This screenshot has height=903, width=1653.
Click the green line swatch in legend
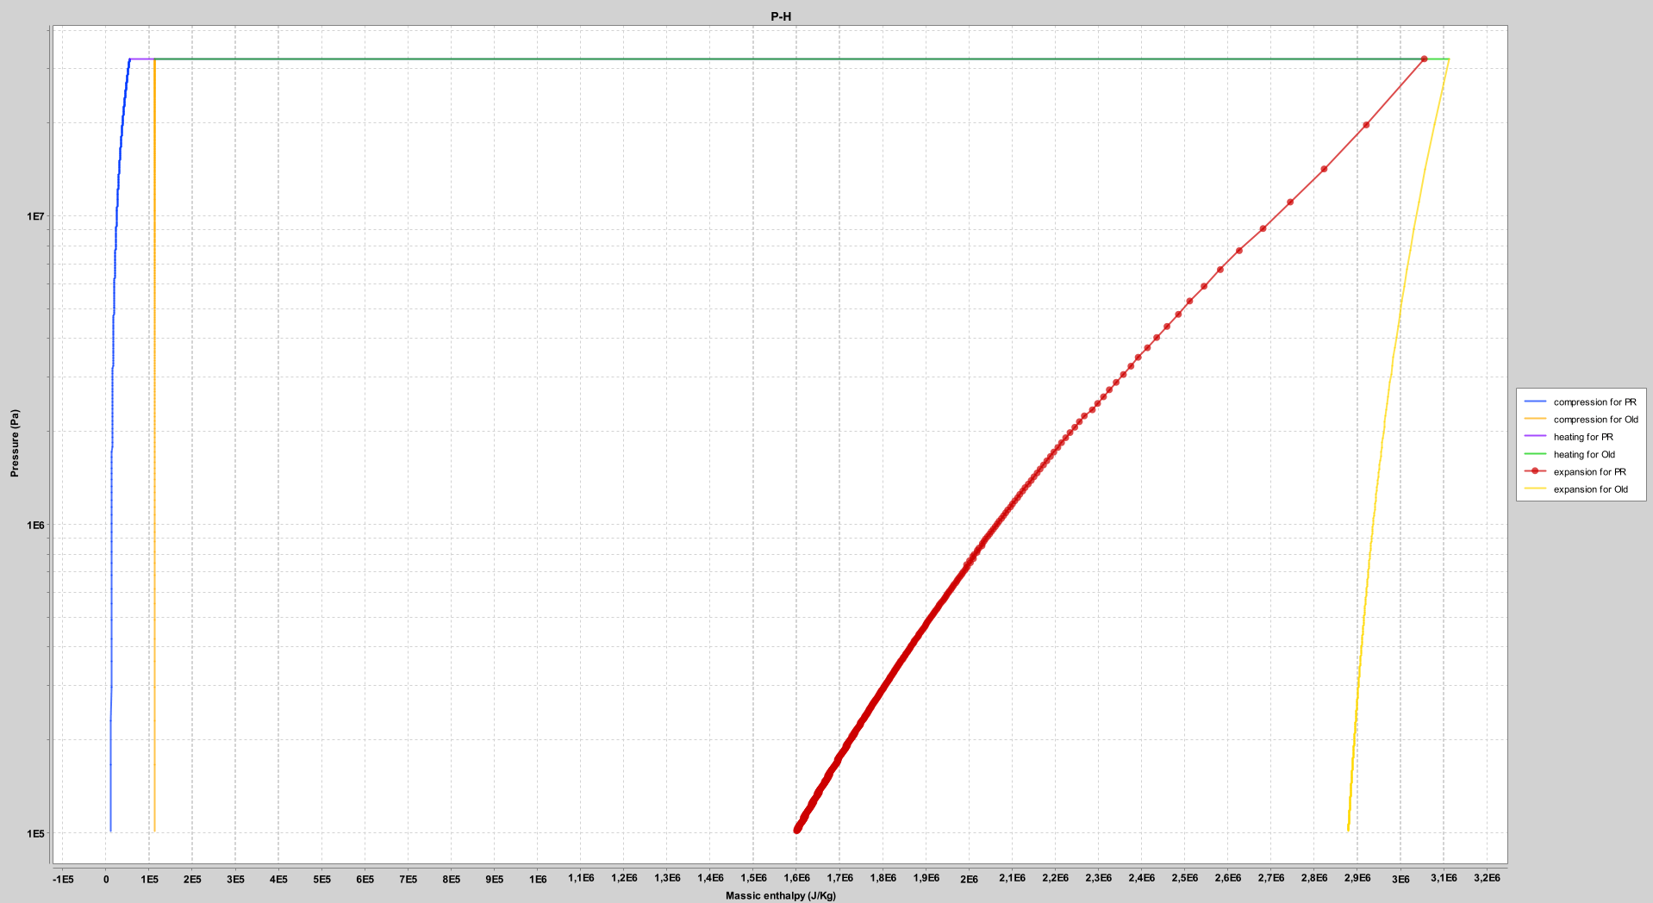pyautogui.click(x=1535, y=454)
